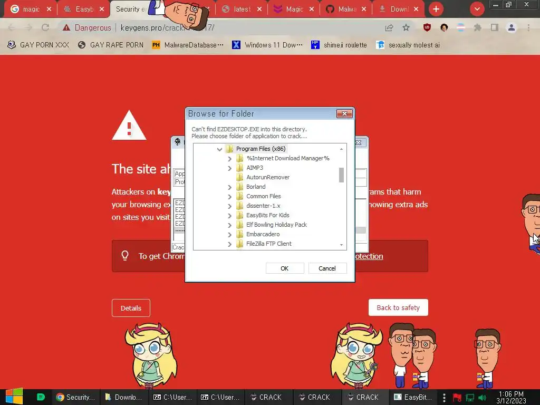
Task: Click the Details button on warning page
Action: (131, 308)
